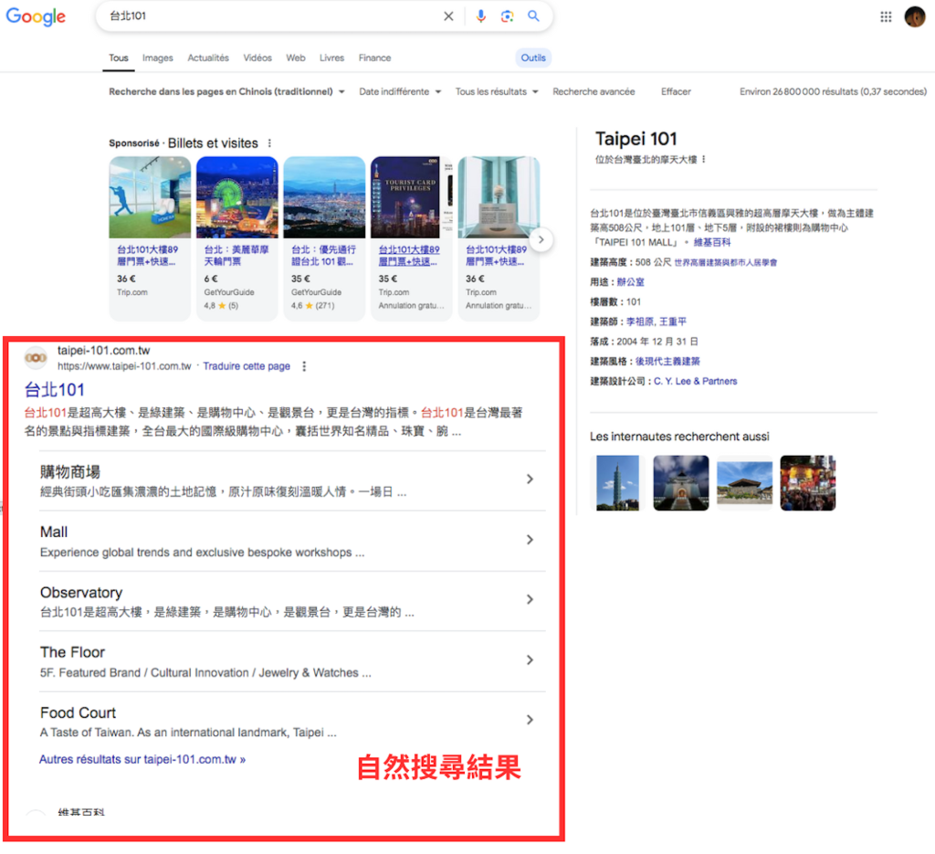Image resolution: width=935 pixels, height=854 pixels.
Task: Click Effacer to reset filters
Action: [x=676, y=92]
